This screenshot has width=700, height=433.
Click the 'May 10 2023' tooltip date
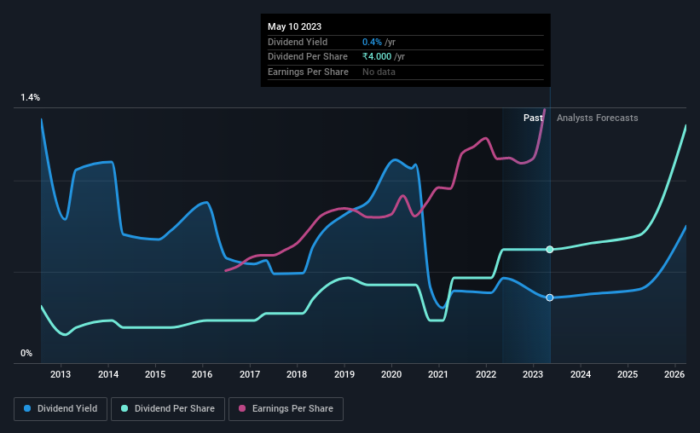coord(295,26)
